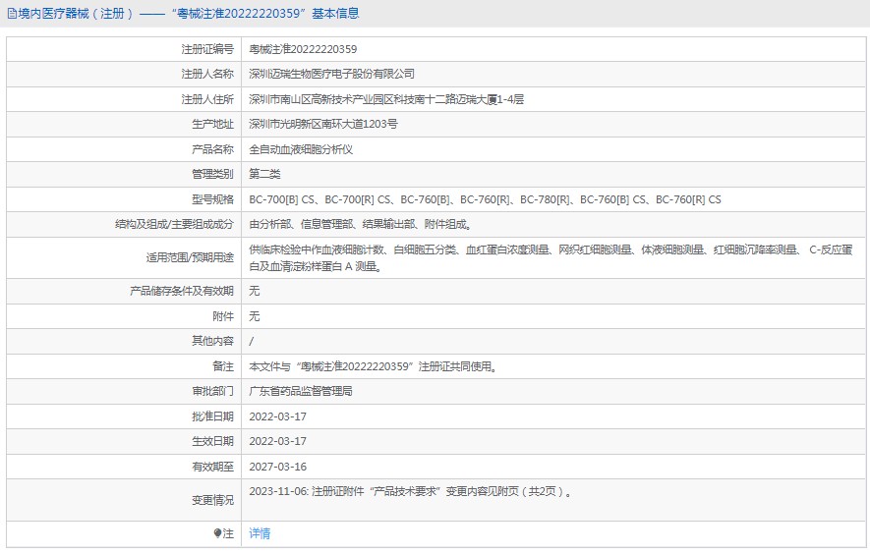Click the 生效日期 label
The height and width of the screenshot is (554, 870).
coord(213,441)
